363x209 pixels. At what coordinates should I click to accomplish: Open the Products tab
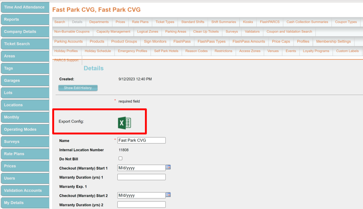pyautogui.click(x=97, y=42)
